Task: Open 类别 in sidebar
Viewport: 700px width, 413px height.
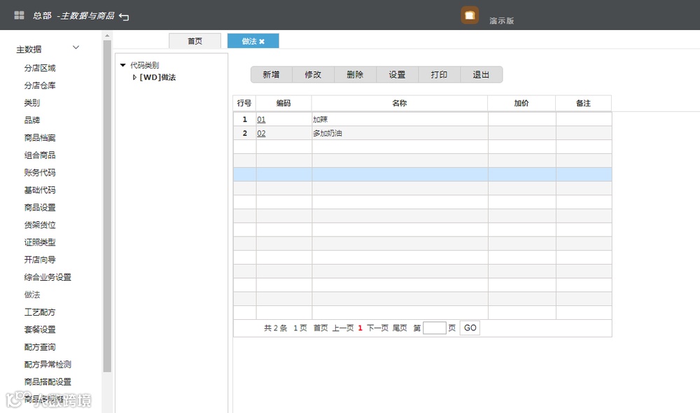Action: [x=31, y=103]
